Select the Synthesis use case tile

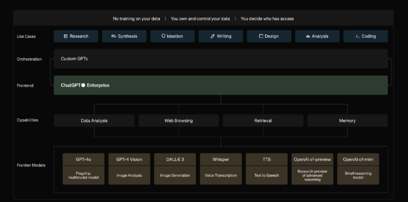124,36
